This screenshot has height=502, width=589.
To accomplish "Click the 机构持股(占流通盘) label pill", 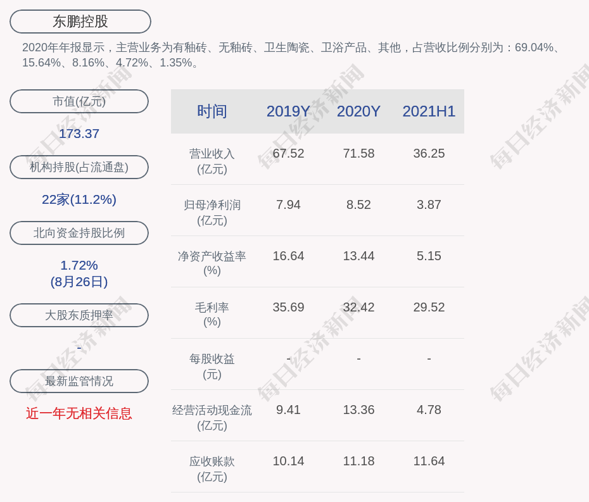I will pyautogui.click(x=79, y=167).
